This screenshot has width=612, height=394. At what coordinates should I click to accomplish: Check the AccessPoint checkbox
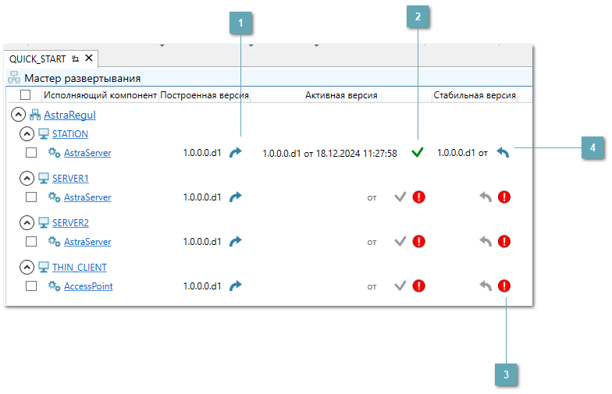click(x=31, y=286)
